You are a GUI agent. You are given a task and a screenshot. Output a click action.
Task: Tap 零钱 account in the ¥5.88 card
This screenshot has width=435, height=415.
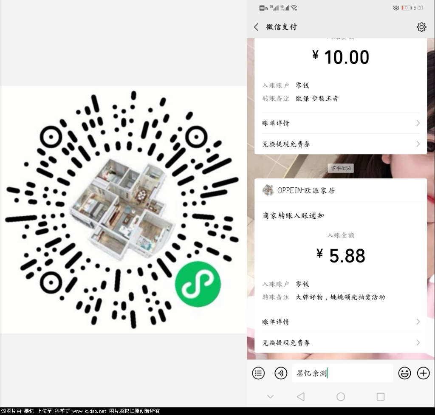click(x=302, y=284)
